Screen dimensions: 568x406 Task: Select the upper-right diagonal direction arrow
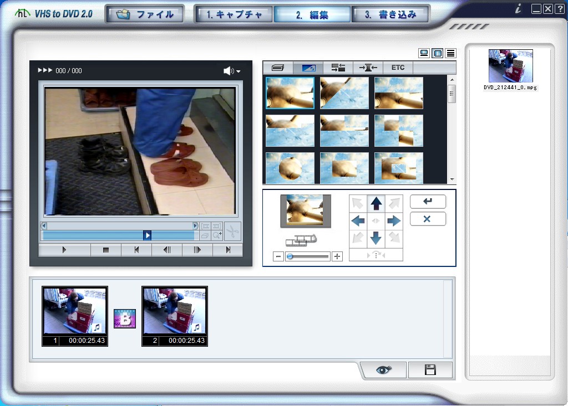(x=394, y=203)
